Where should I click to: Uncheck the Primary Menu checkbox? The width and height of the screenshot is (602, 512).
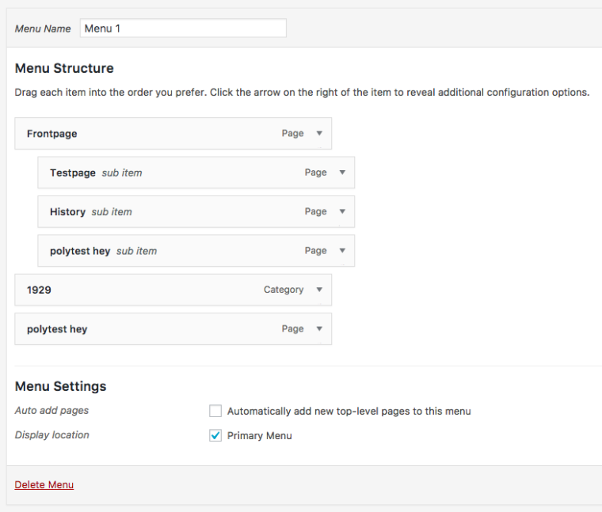coord(215,435)
